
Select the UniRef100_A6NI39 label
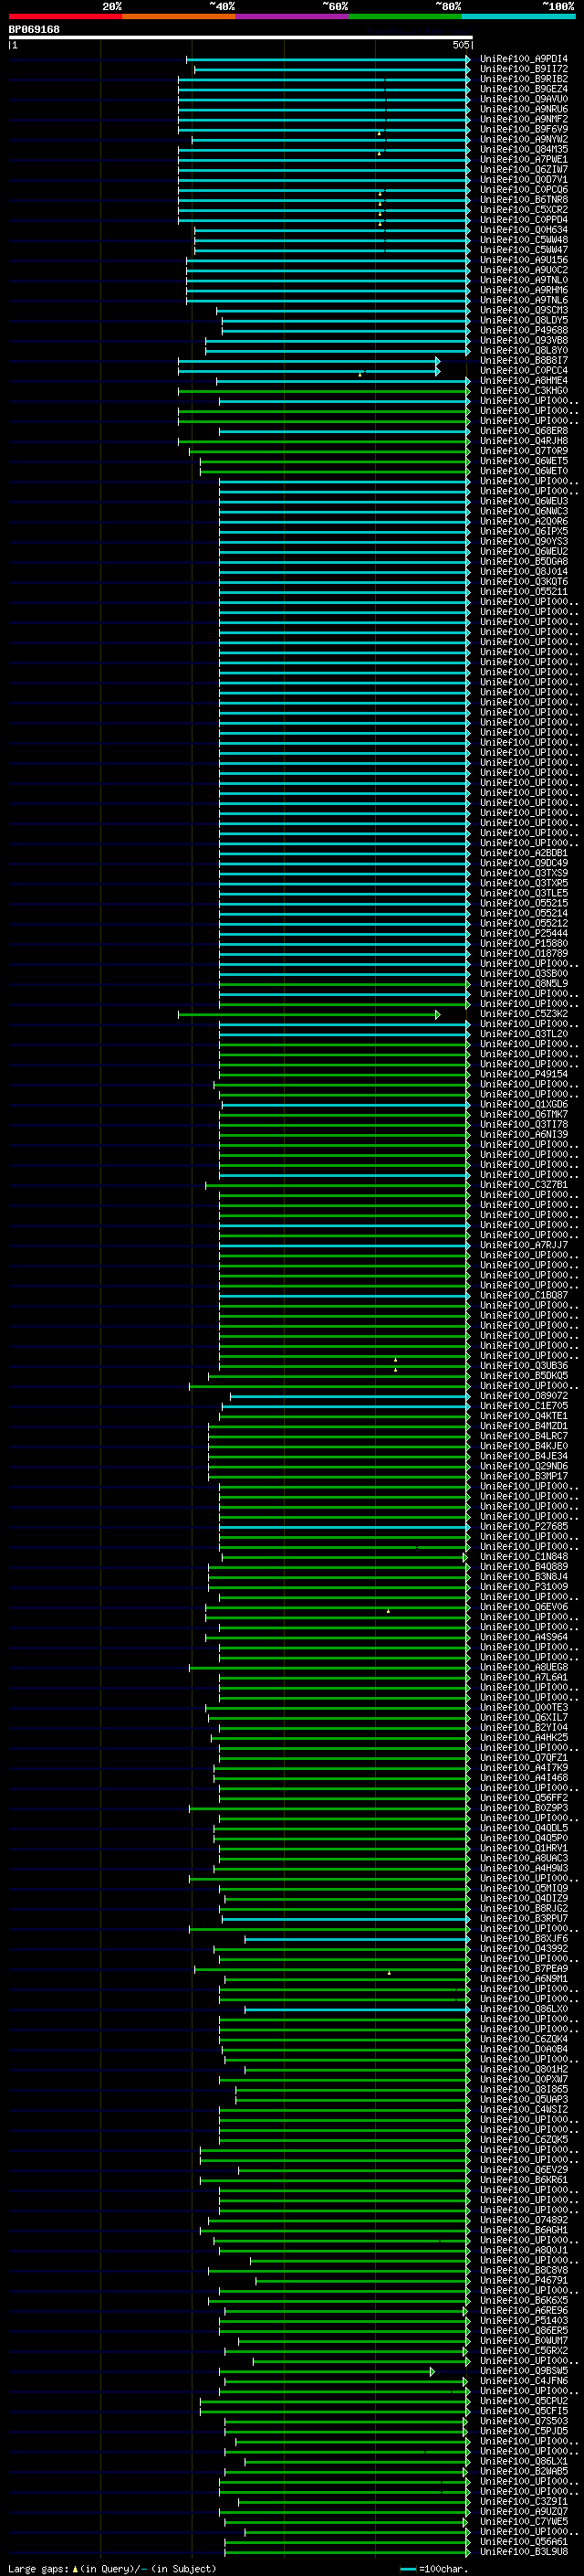[523, 1134]
